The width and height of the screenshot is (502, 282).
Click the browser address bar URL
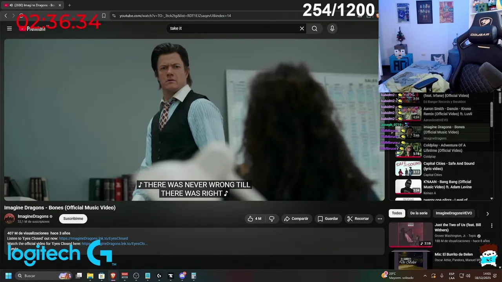(175, 16)
